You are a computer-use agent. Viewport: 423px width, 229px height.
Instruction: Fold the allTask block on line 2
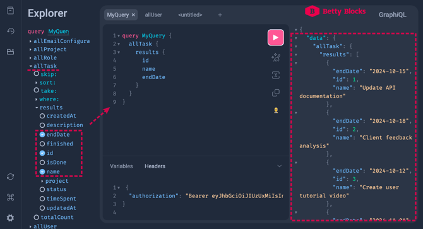119,44
